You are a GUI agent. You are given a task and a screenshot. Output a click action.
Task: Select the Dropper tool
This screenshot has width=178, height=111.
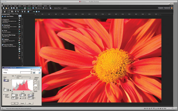pyautogui.click(x=20, y=22)
